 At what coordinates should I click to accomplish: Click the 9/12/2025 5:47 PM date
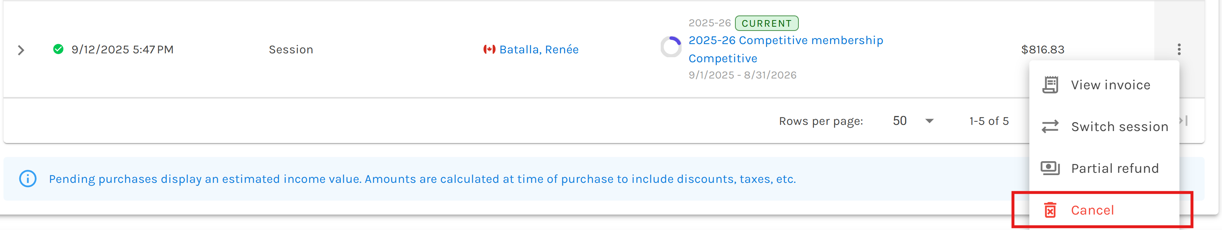(x=122, y=50)
